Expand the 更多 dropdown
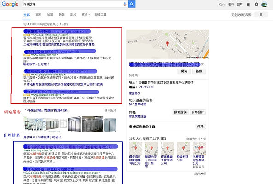 tap(86, 15)
